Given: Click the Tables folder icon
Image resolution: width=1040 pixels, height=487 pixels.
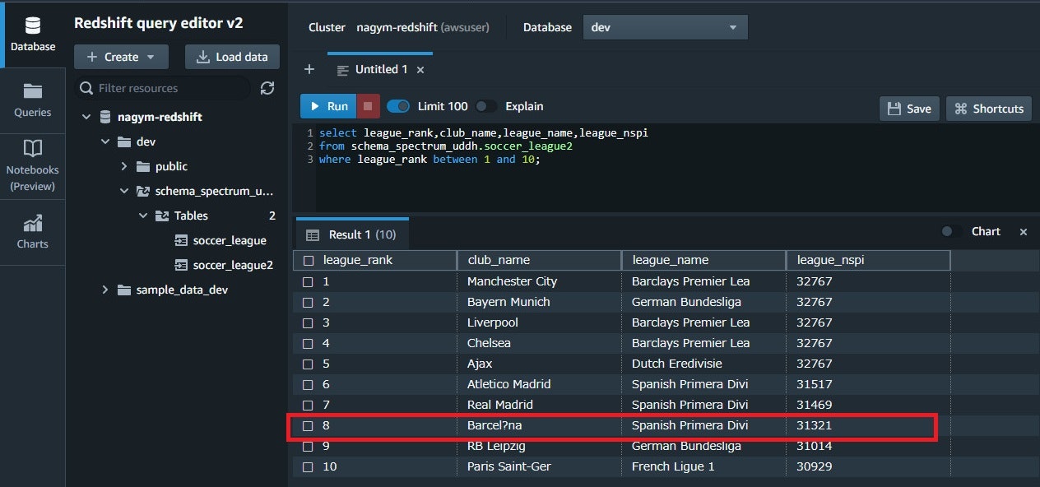Looking at the screenshot, I should coord(162,216).
